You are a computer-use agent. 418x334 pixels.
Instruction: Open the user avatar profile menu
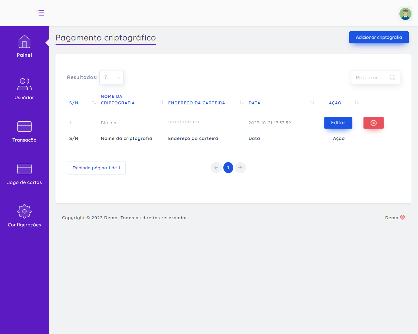click(x=405, y=14)
